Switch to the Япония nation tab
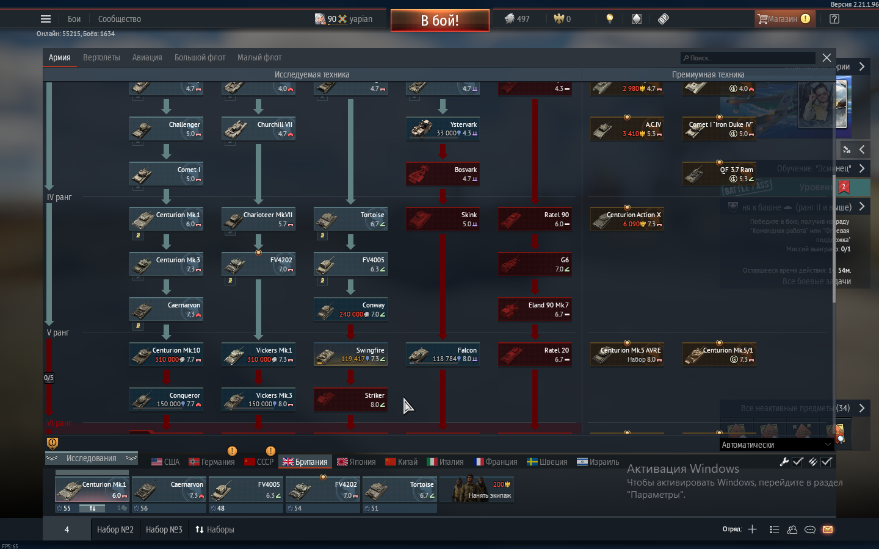This screenshot has height=549, width=879. pos(356,462)
